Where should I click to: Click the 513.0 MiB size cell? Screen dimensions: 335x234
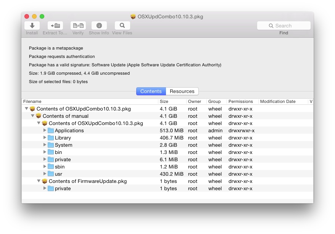pyautogui.click(x=172, y=131)
